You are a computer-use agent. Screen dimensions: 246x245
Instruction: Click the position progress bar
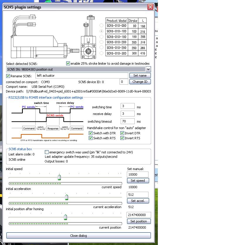tap(65, 224)
